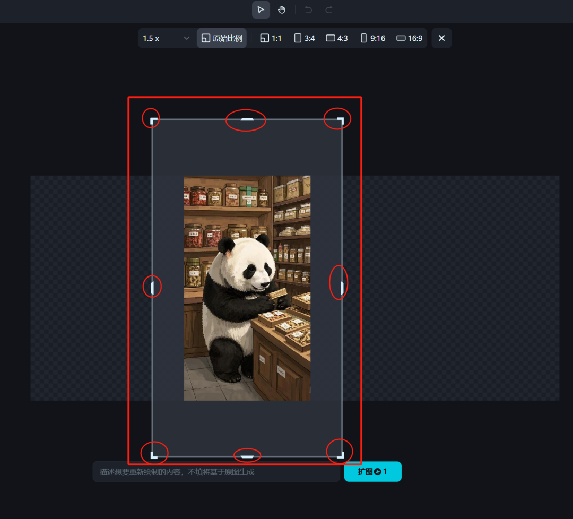Choose the 16:9 widescreen ratio
This screenshot has height=519, width=573.
click(x=409, y=38)
